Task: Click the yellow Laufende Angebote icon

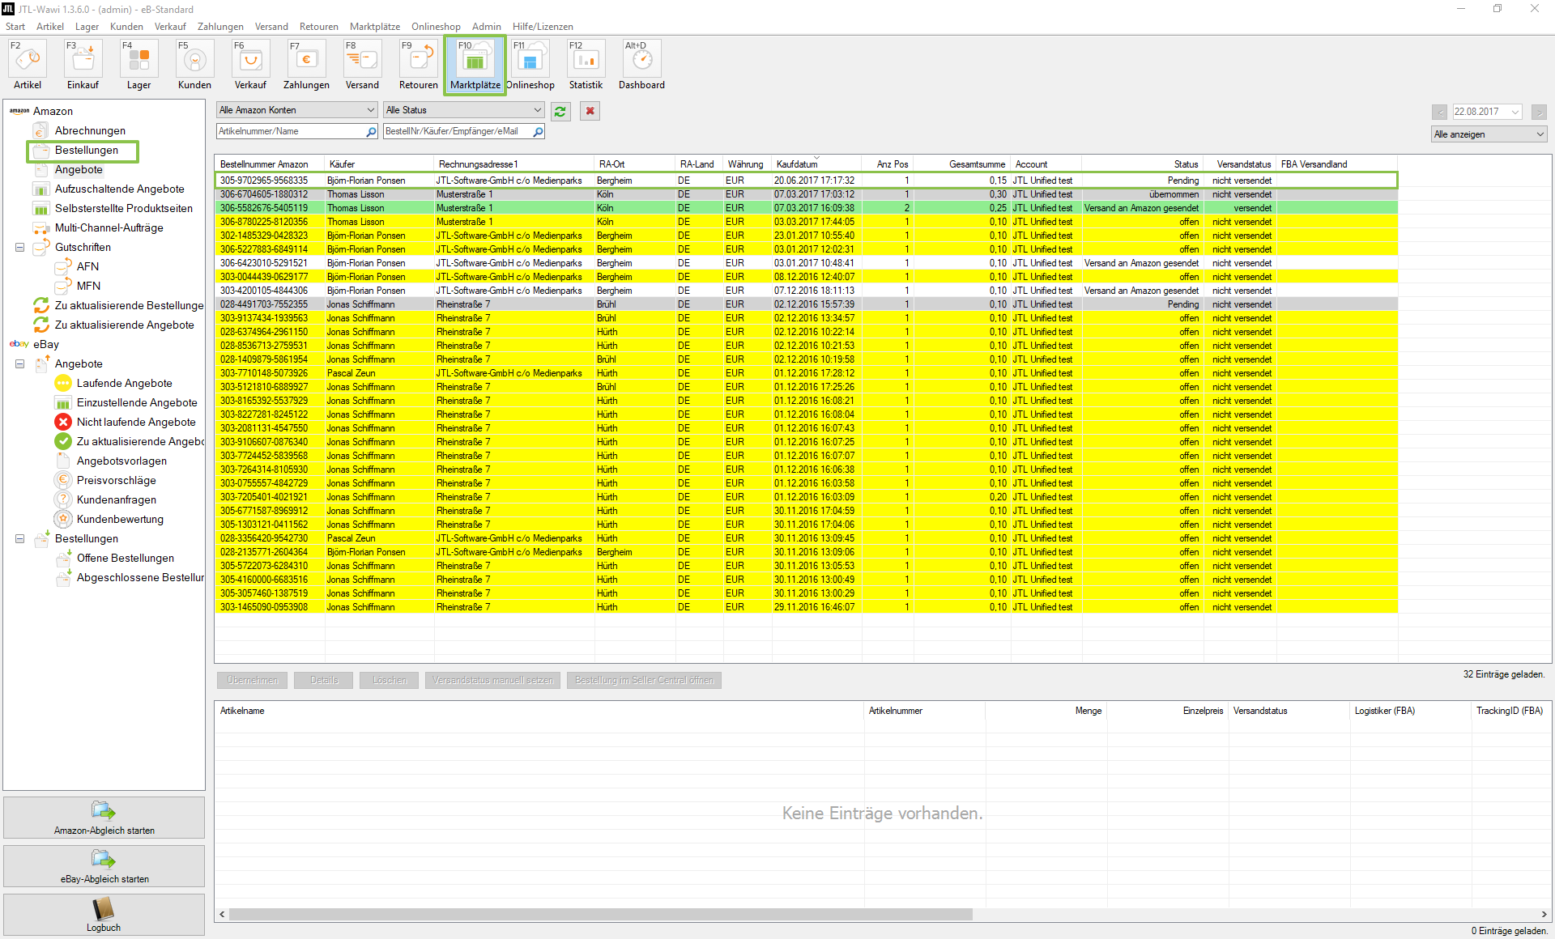Action: 63,383
